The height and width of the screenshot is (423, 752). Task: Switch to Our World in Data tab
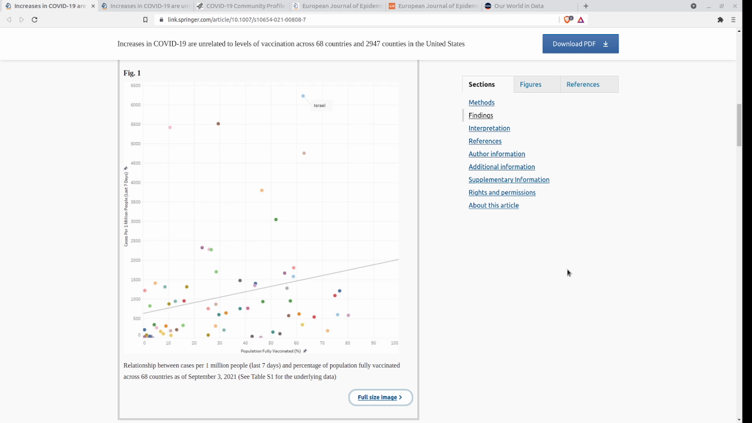coord(517,6)
